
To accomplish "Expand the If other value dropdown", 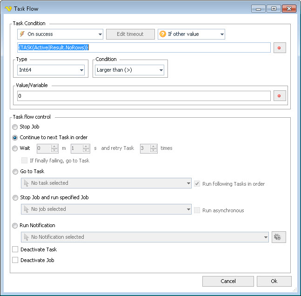I will (x=191, y=34).
